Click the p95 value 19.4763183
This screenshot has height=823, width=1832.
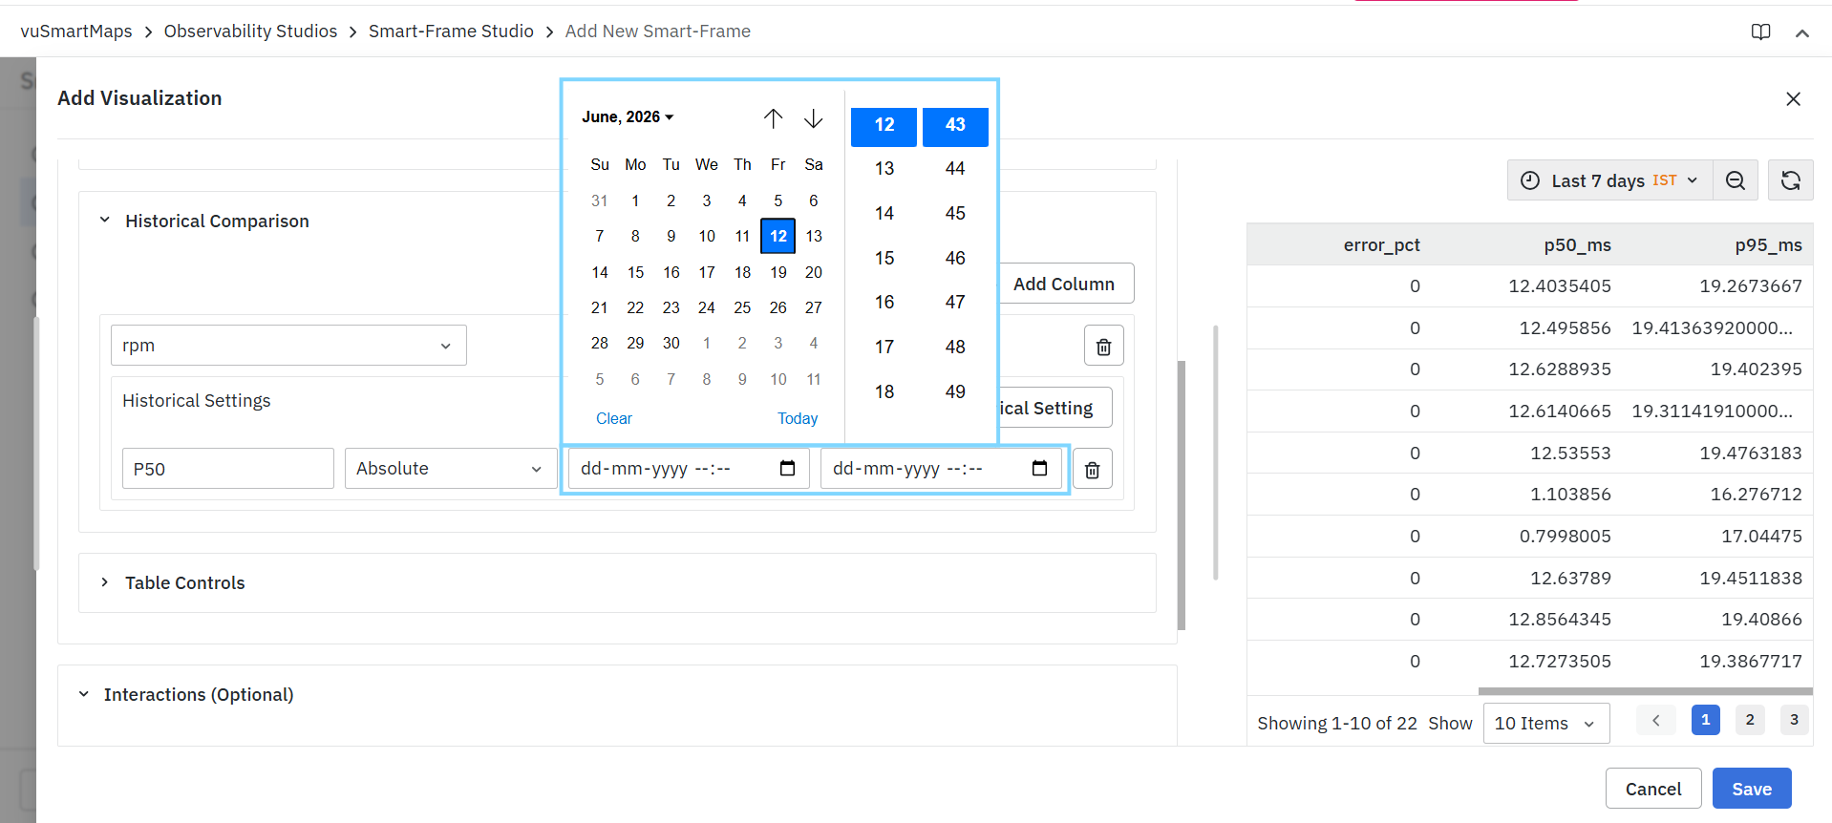click(x=1751, y=454)
